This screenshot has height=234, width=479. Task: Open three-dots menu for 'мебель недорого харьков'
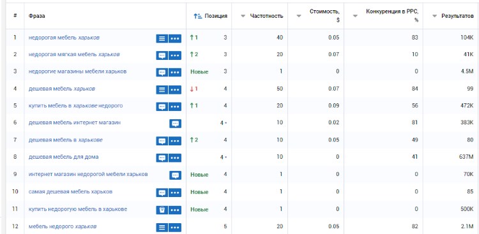175,228
